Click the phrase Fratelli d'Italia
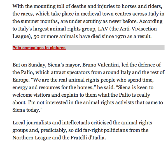 (x=88, y=138)
